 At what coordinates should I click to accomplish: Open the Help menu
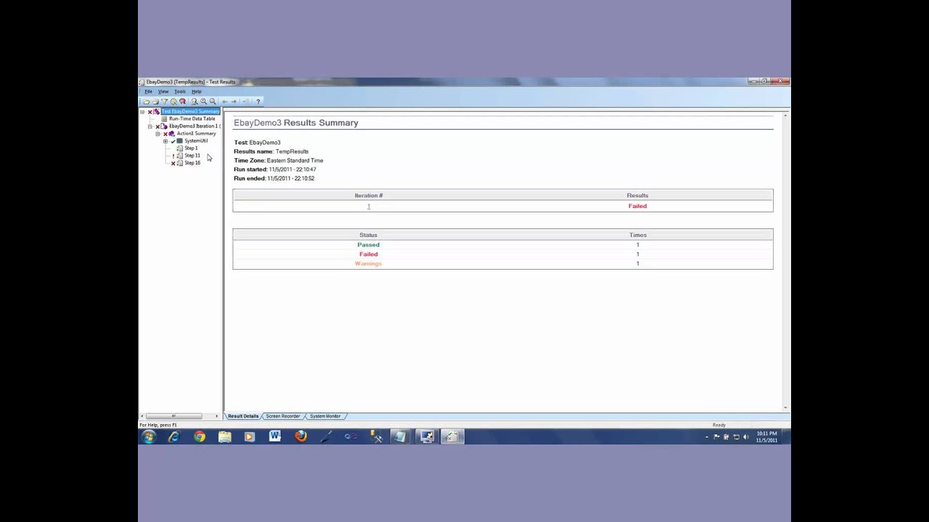197,91
